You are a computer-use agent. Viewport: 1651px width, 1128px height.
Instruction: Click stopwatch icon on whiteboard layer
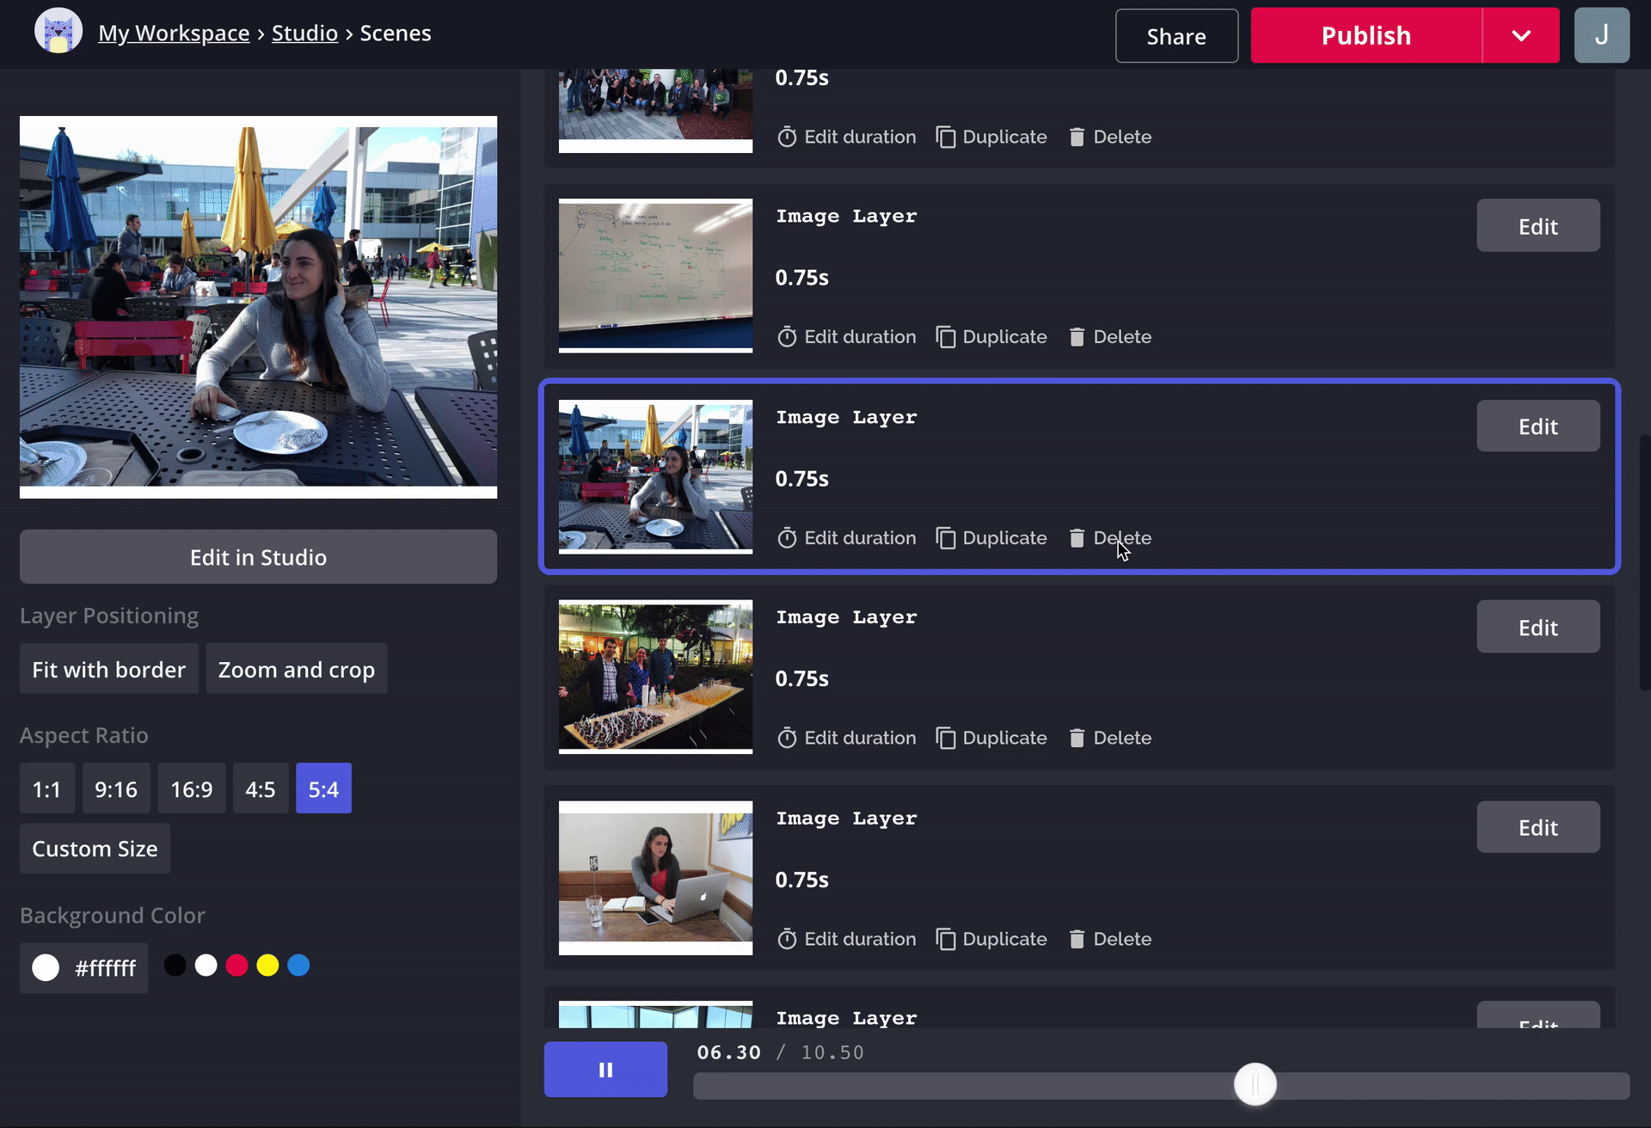point(787,337)
